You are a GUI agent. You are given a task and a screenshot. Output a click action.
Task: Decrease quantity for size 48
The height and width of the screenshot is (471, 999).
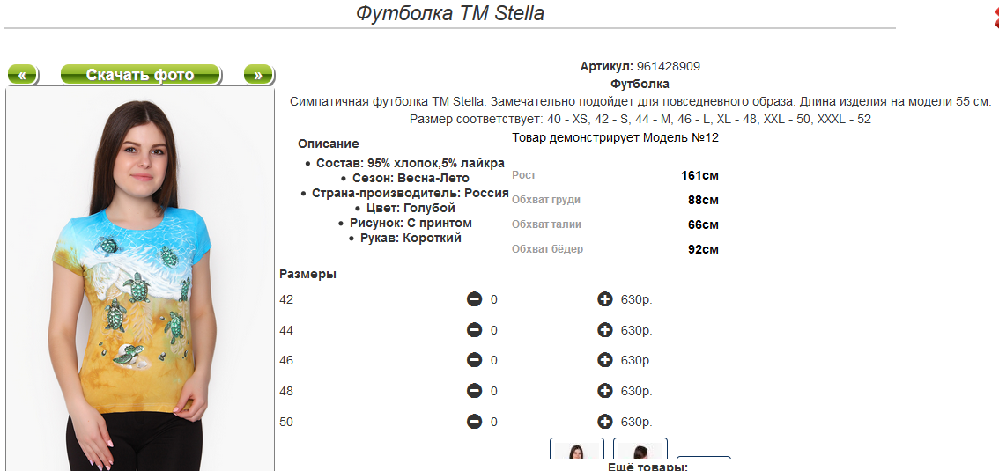coord(474,391)
